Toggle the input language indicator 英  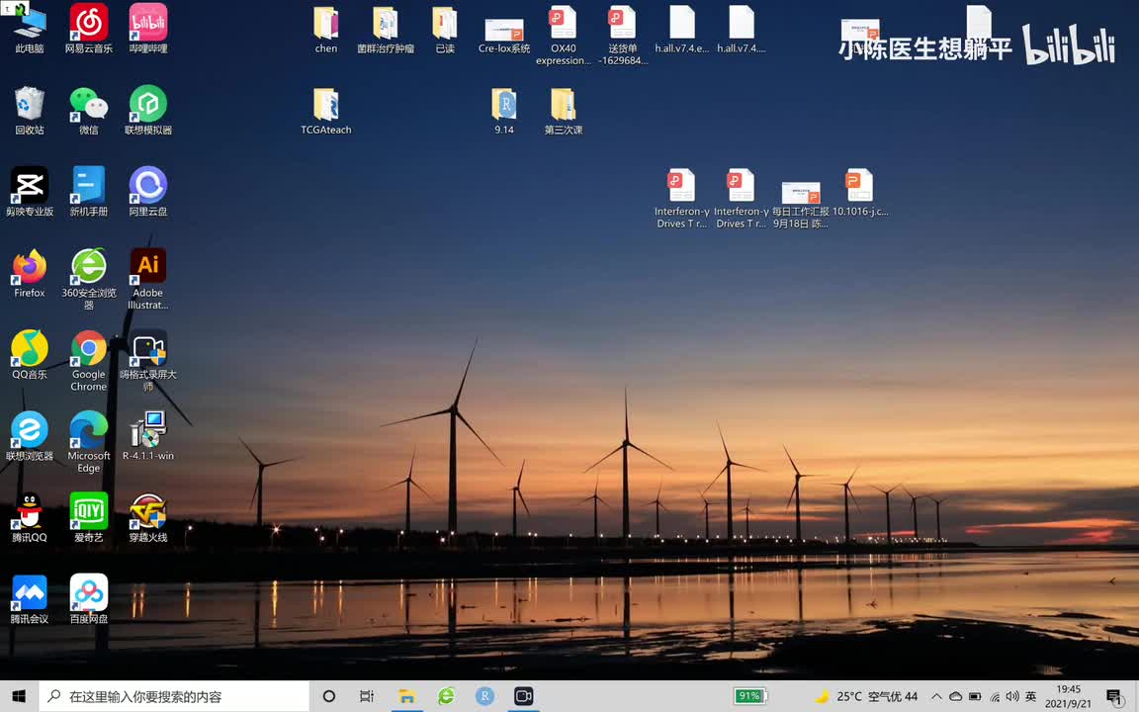pos(1031,696)
